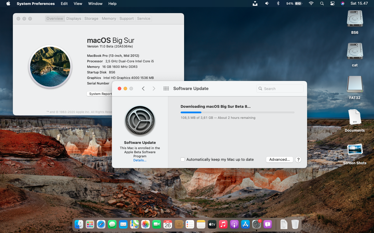Open Maps app in Dock
This screenshot has height=233, width=374.
(134, 224)
